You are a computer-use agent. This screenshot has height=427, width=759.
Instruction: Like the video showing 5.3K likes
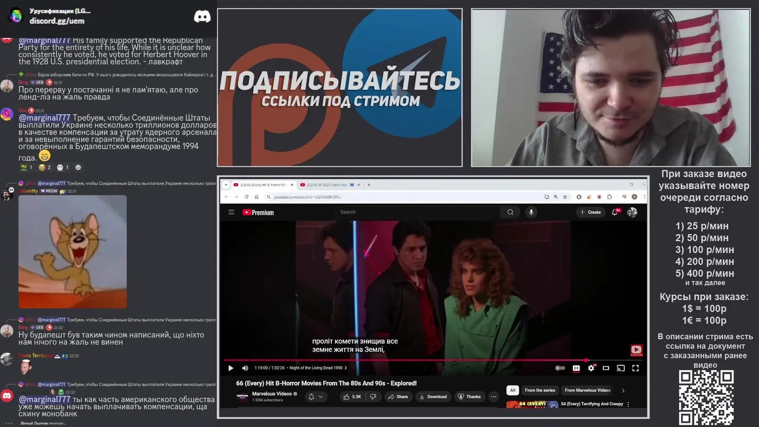pos(352,397)
